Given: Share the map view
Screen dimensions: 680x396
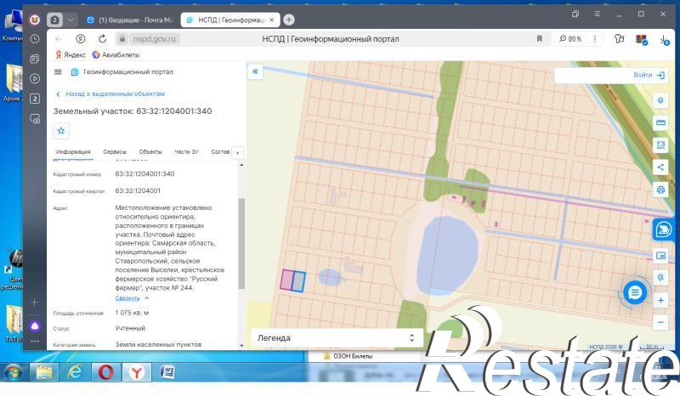Looking at the screenshot, I should [660, 167].
